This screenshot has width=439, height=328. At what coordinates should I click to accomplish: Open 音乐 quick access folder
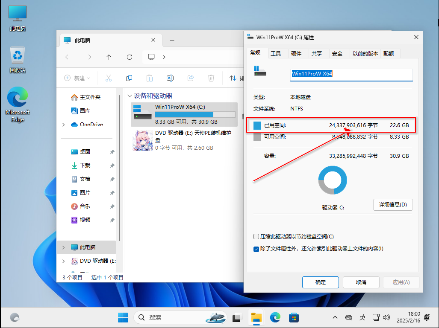(x=81, y=206)
